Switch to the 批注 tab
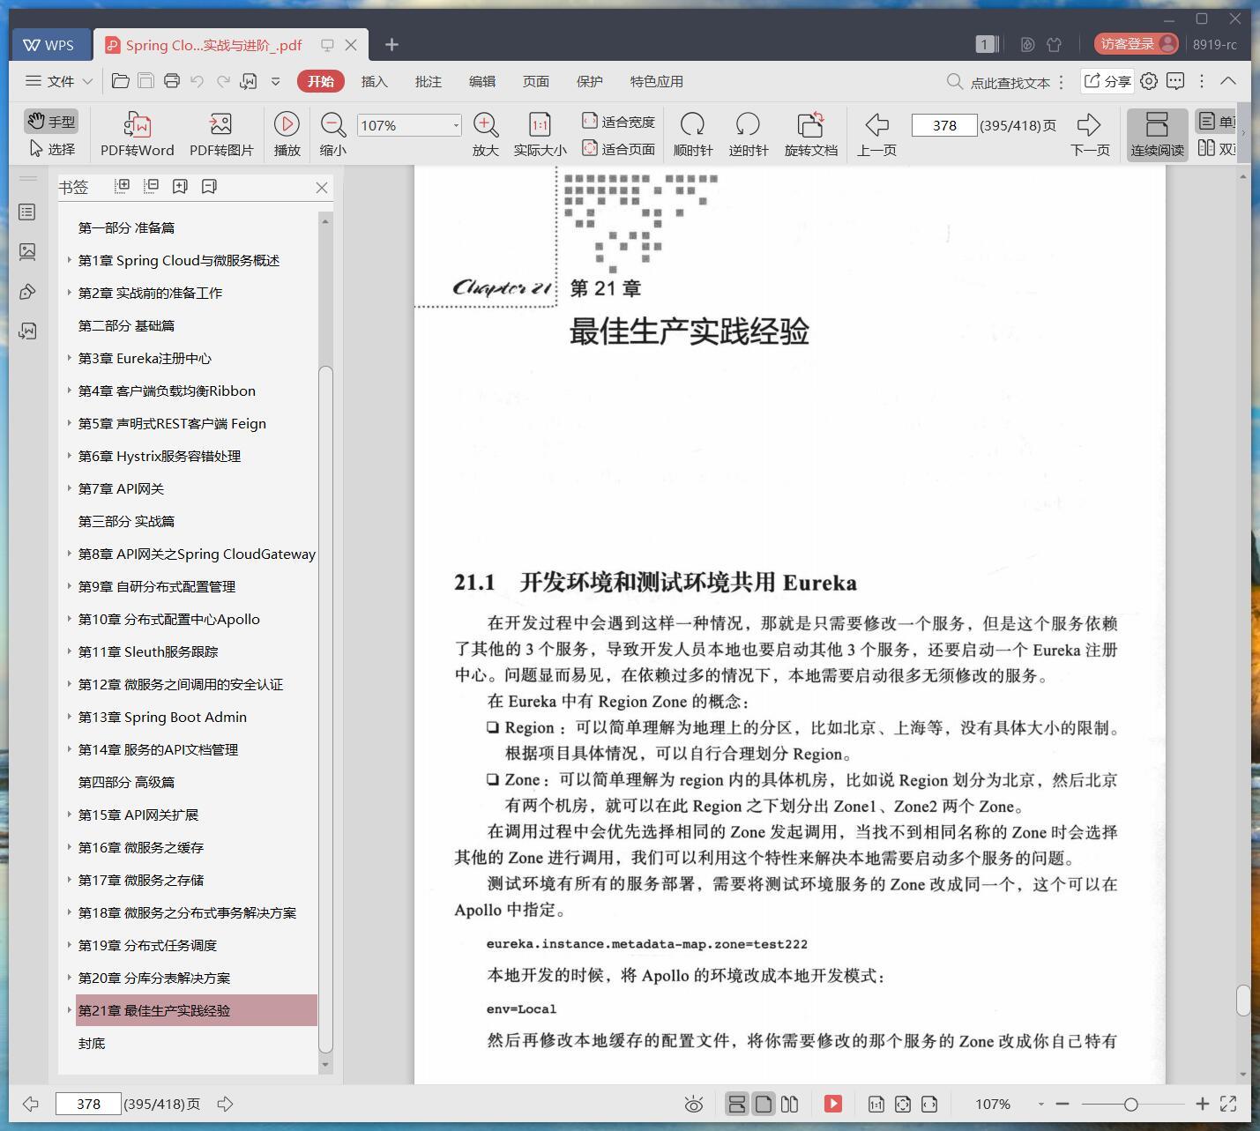The width and height of the screenshot is (1260, 1131). [428, 81]
